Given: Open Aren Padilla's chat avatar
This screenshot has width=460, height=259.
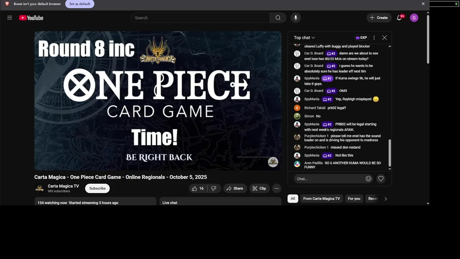Looking at the screenshot, I should pyautogui.click(x=297, y=164).
